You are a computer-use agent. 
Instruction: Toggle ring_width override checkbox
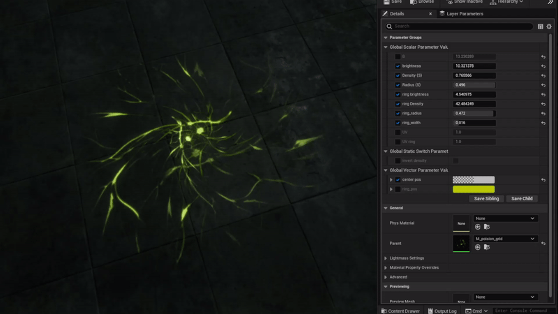(398, 123)
